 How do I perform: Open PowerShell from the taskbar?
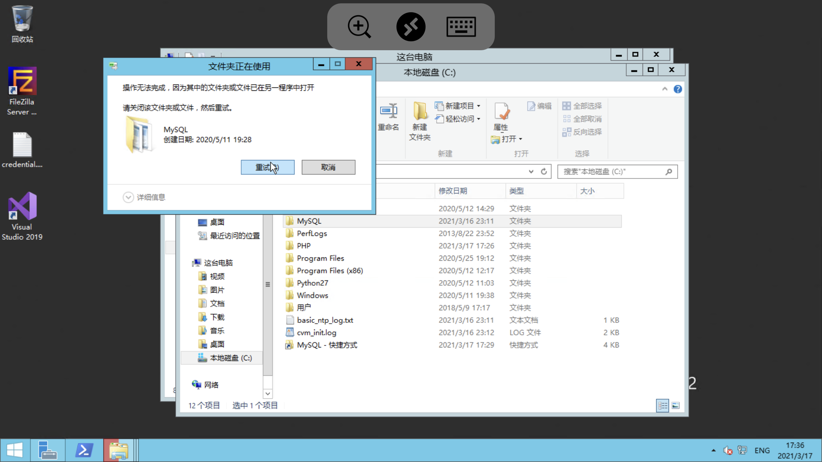[84, 450]
